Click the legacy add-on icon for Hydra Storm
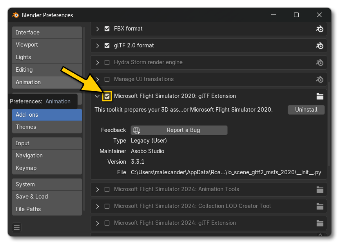This screenshot has width=339, height=244. click(320, 62)
